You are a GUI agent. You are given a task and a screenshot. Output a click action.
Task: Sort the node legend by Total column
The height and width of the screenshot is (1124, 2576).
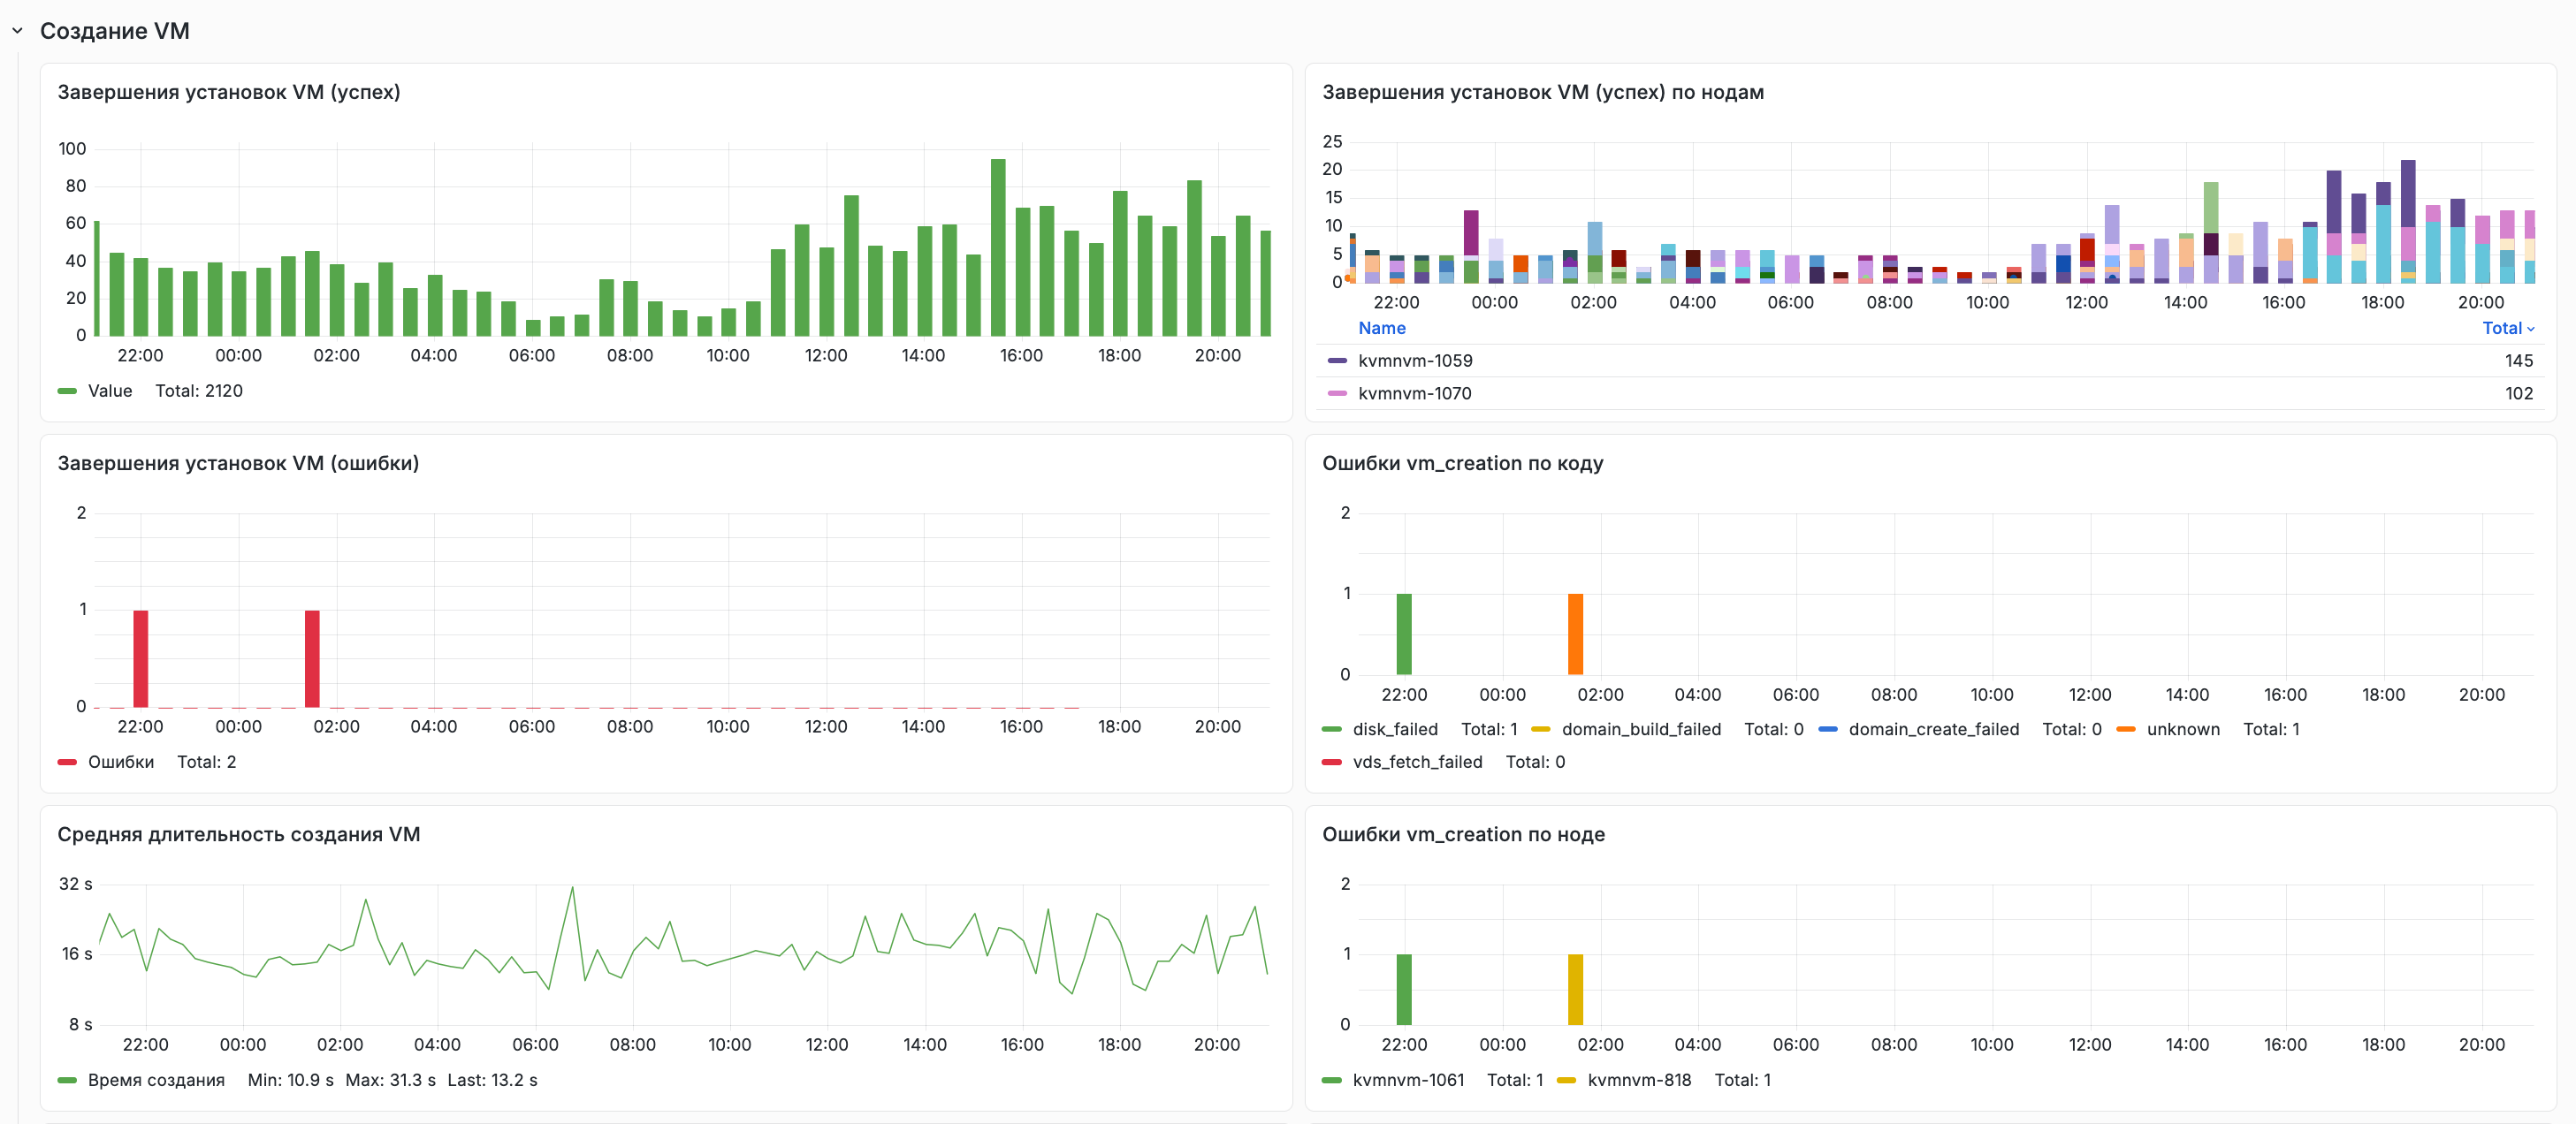pyautogui.click(x=2508, y=328)
